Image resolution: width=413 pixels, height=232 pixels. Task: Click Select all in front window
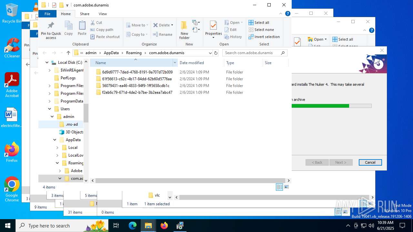click(259, 23)
